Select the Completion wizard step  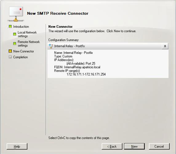(21, 57)
